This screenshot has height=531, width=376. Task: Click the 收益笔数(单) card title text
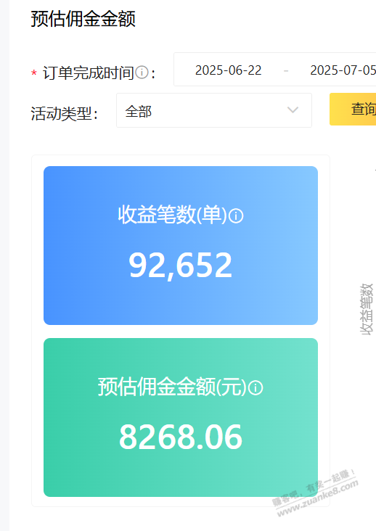click(172, 215)
